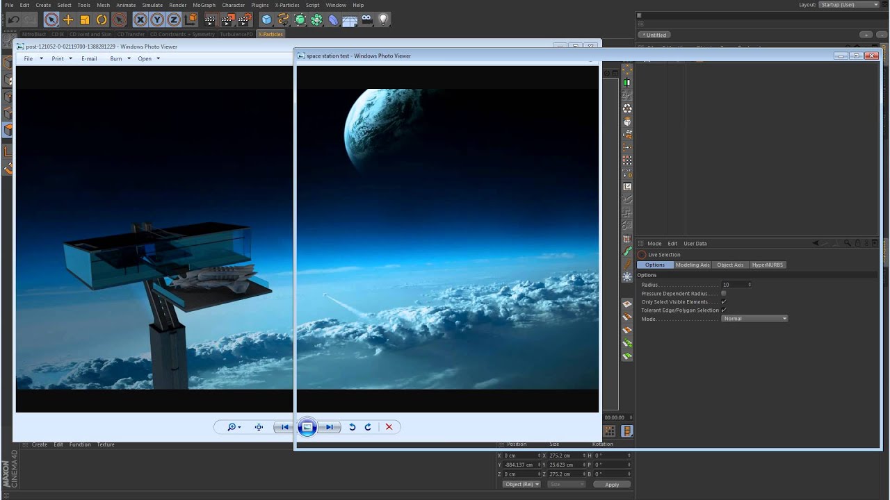Screen dimensions: 890x500
Task: Open Edit Render Settings icon
Action: click(x=244, y=20)
